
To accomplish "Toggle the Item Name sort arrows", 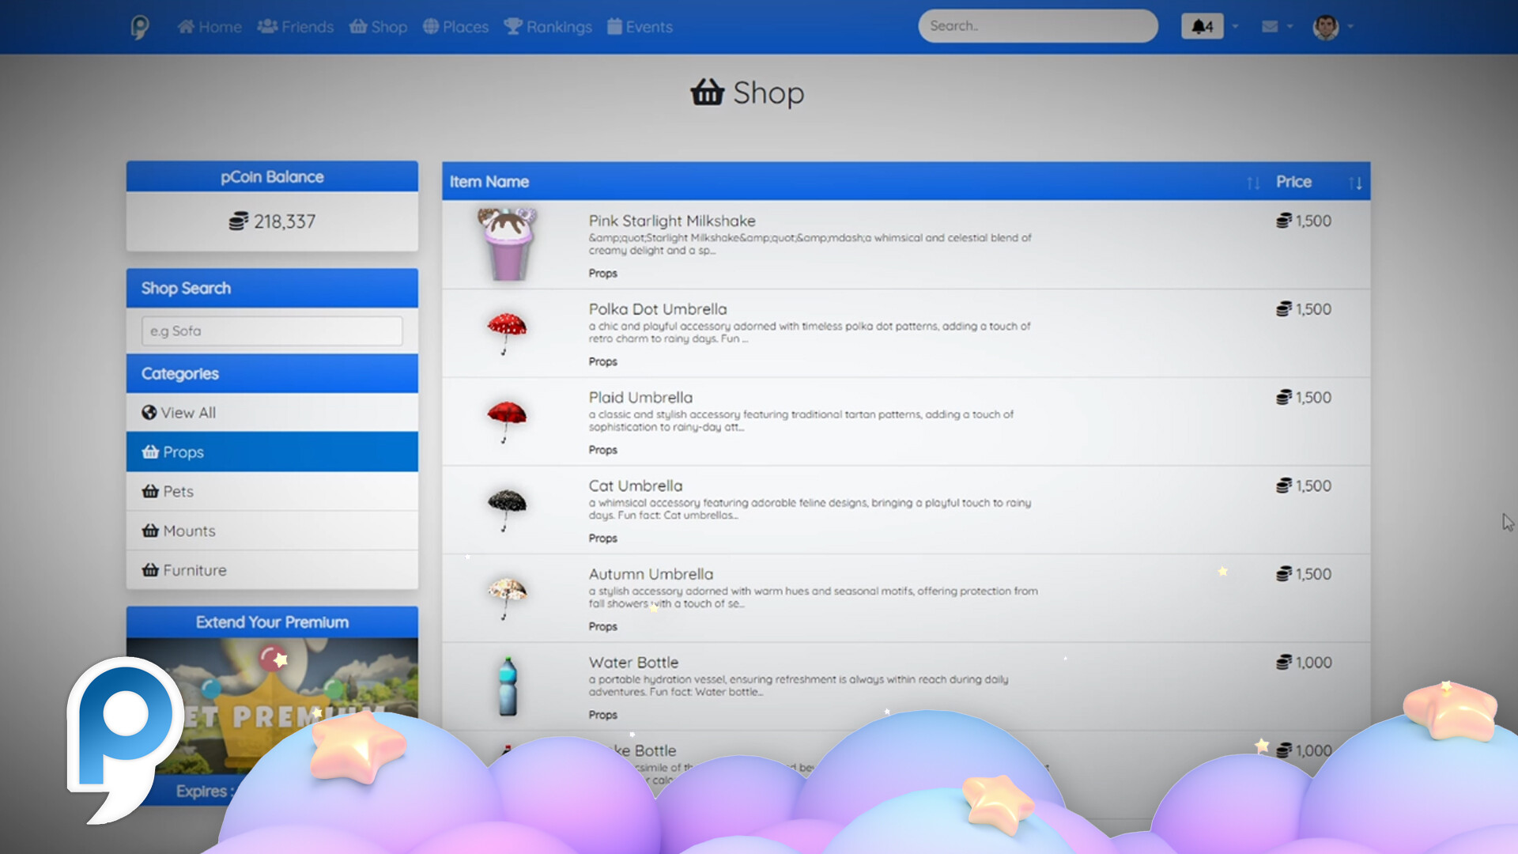I will (x=1253, y=182).
